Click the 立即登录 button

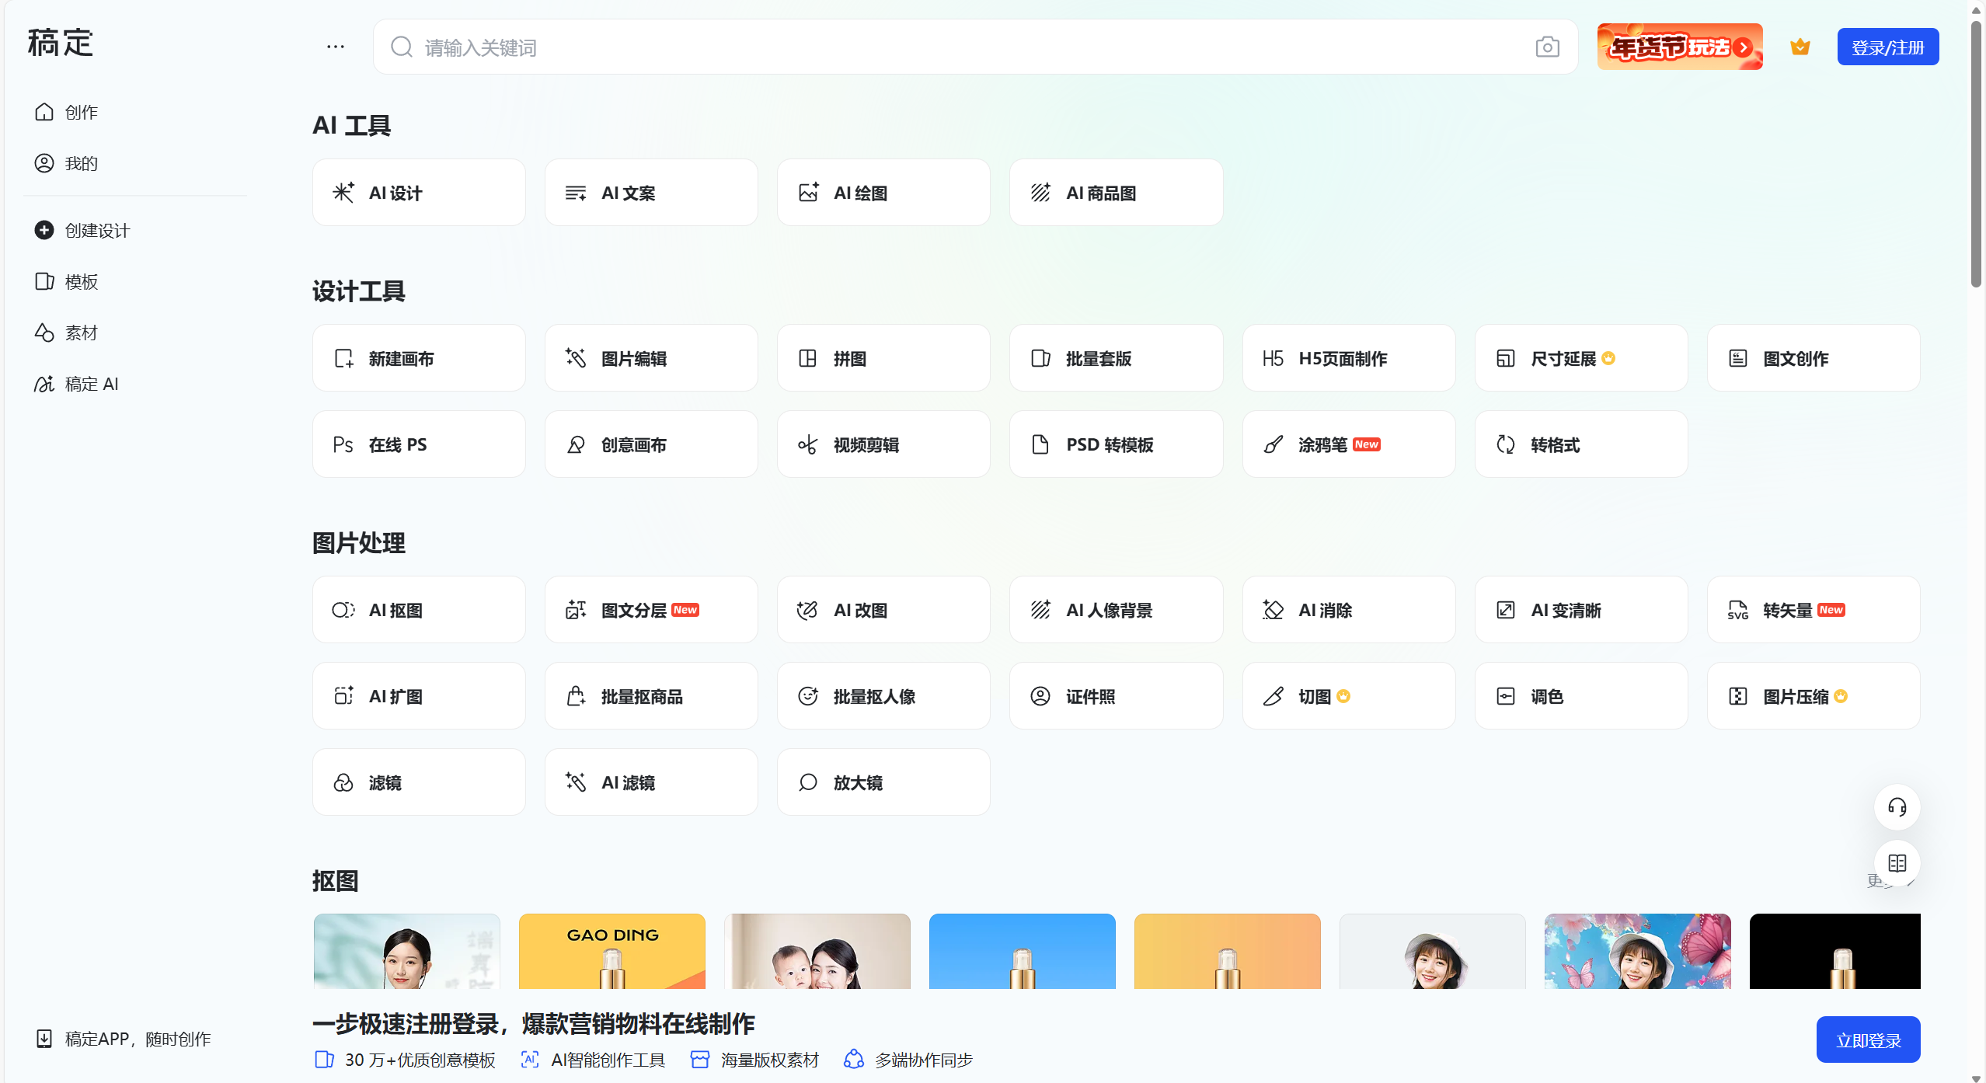tap(1868, 1039)
